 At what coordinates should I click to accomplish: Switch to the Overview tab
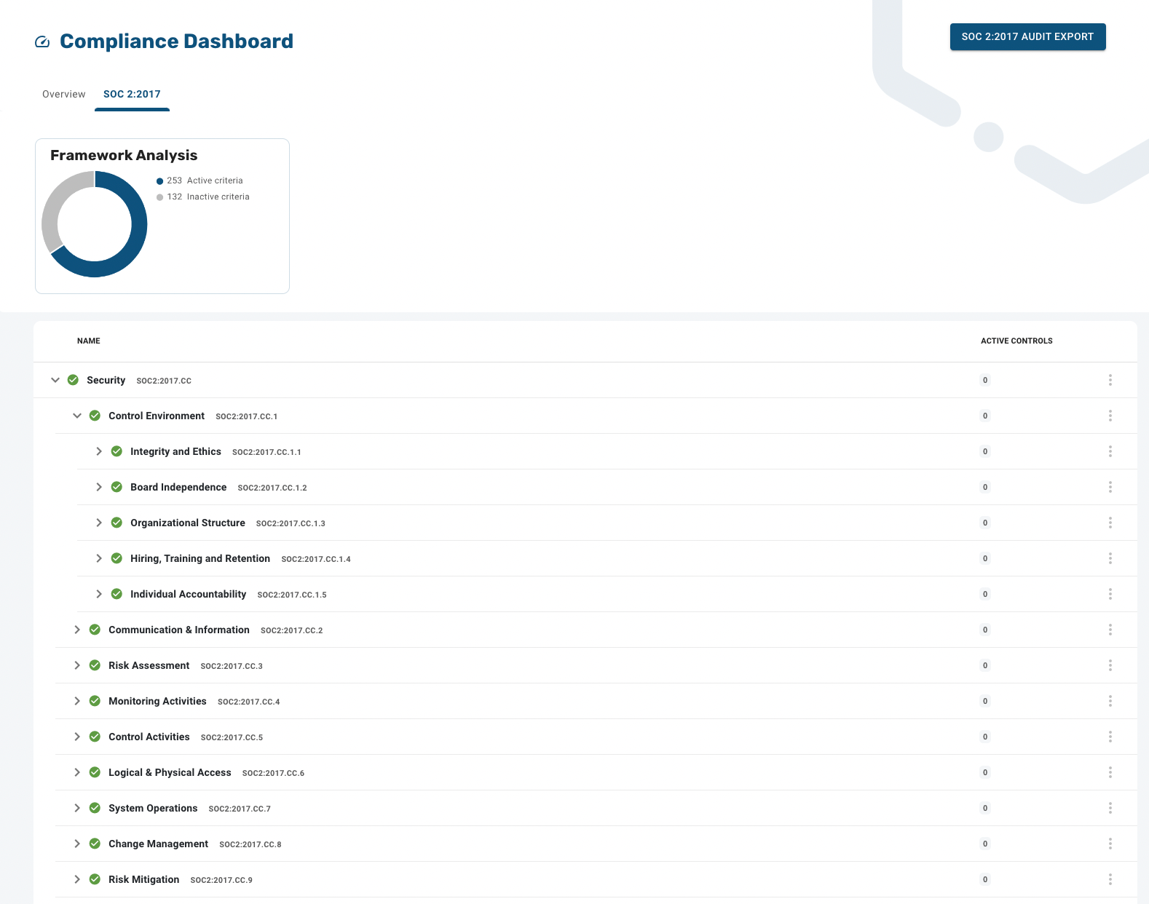click(64, 94)
